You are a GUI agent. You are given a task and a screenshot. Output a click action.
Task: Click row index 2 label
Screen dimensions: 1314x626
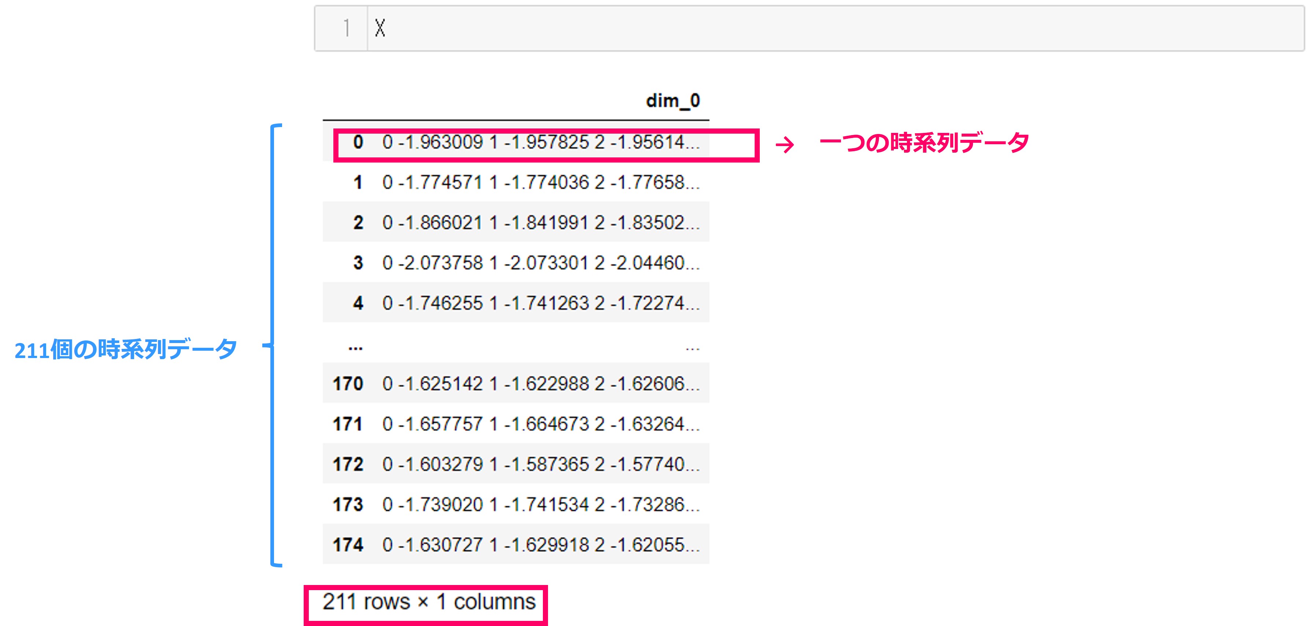[358, 223]
